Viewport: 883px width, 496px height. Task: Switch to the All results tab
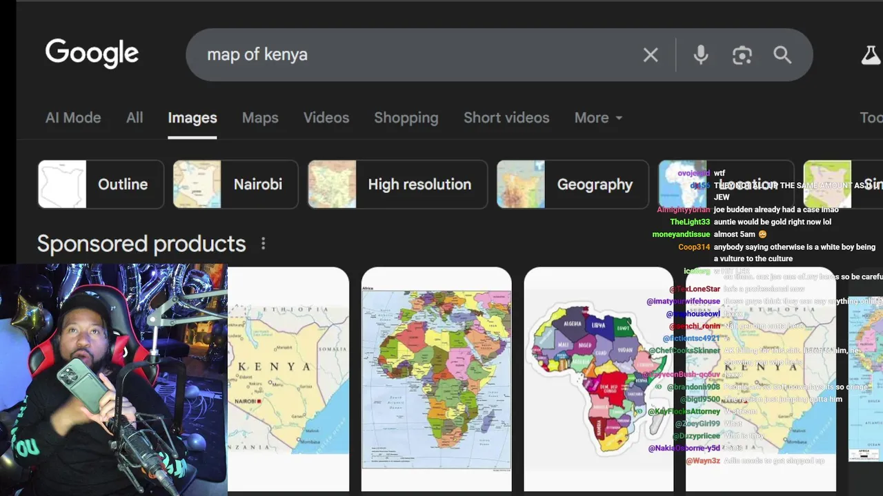(x=135, y=118)
